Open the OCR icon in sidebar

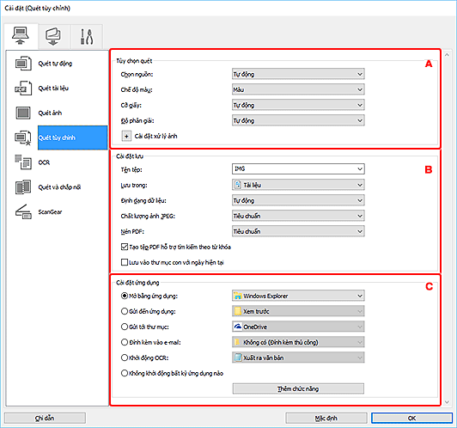click(x=22, y=162)
